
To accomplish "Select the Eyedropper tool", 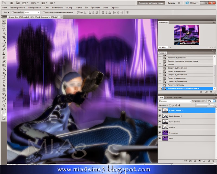I will (x=4, y=41).
